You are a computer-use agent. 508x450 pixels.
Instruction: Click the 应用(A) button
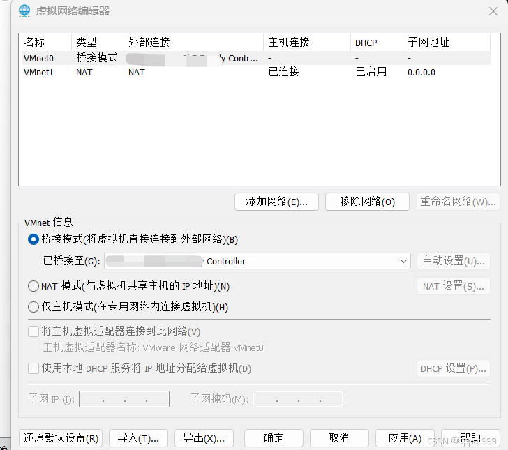[405, 438]
